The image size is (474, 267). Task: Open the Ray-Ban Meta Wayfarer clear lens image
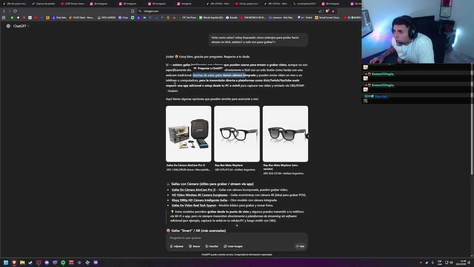click(x=237, y=134)
